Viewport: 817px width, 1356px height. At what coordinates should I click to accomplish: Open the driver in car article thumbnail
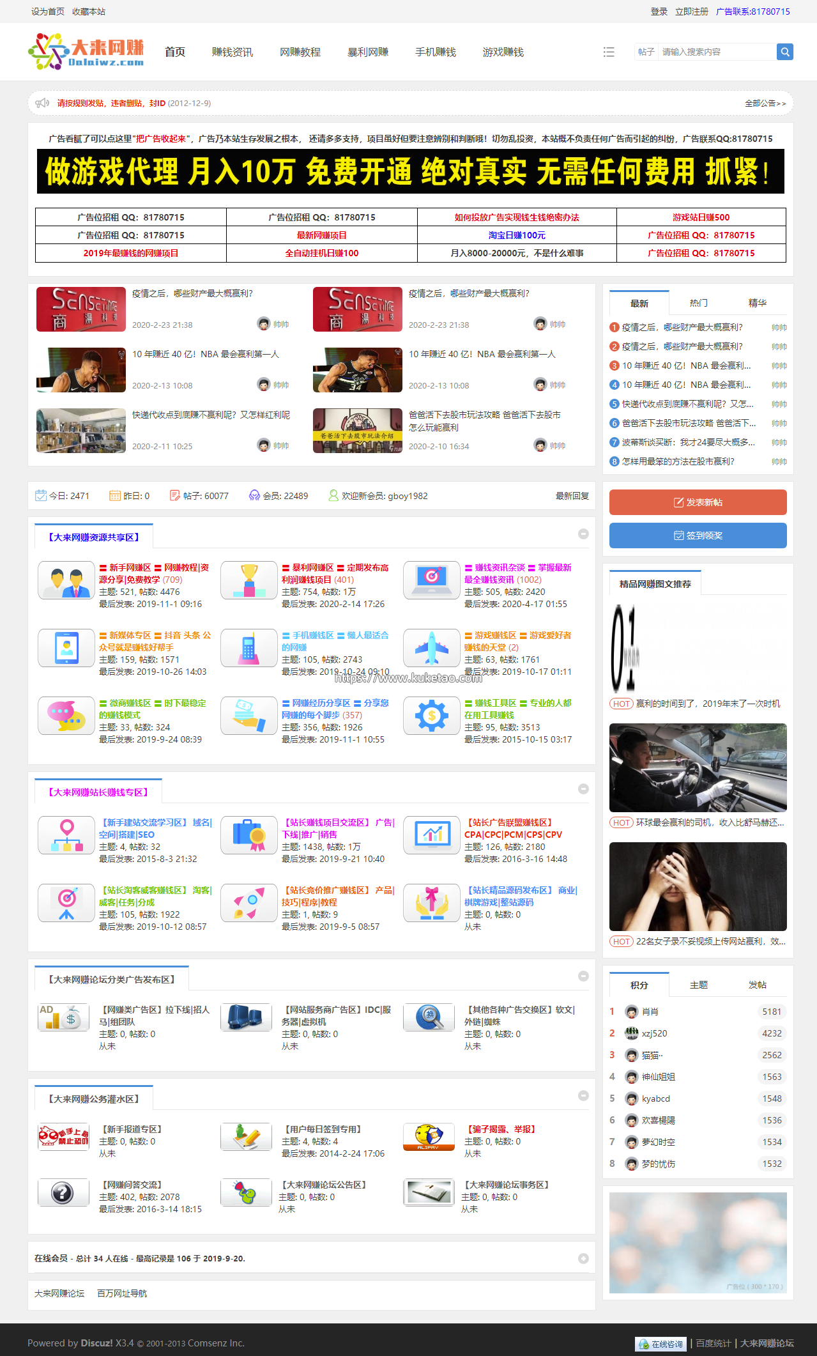698,767
